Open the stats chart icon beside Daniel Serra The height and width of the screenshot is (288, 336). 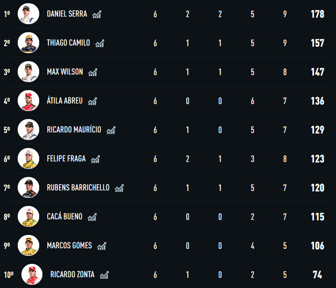pos(97,14)
